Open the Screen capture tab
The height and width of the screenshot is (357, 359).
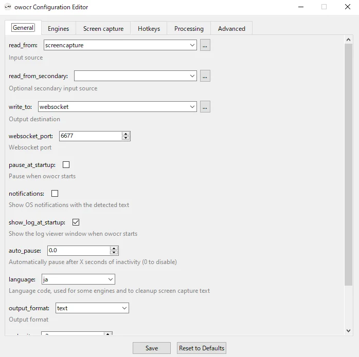(103, 29)
